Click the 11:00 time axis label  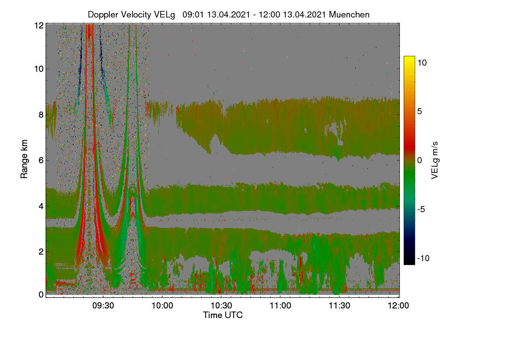(280, 305)
